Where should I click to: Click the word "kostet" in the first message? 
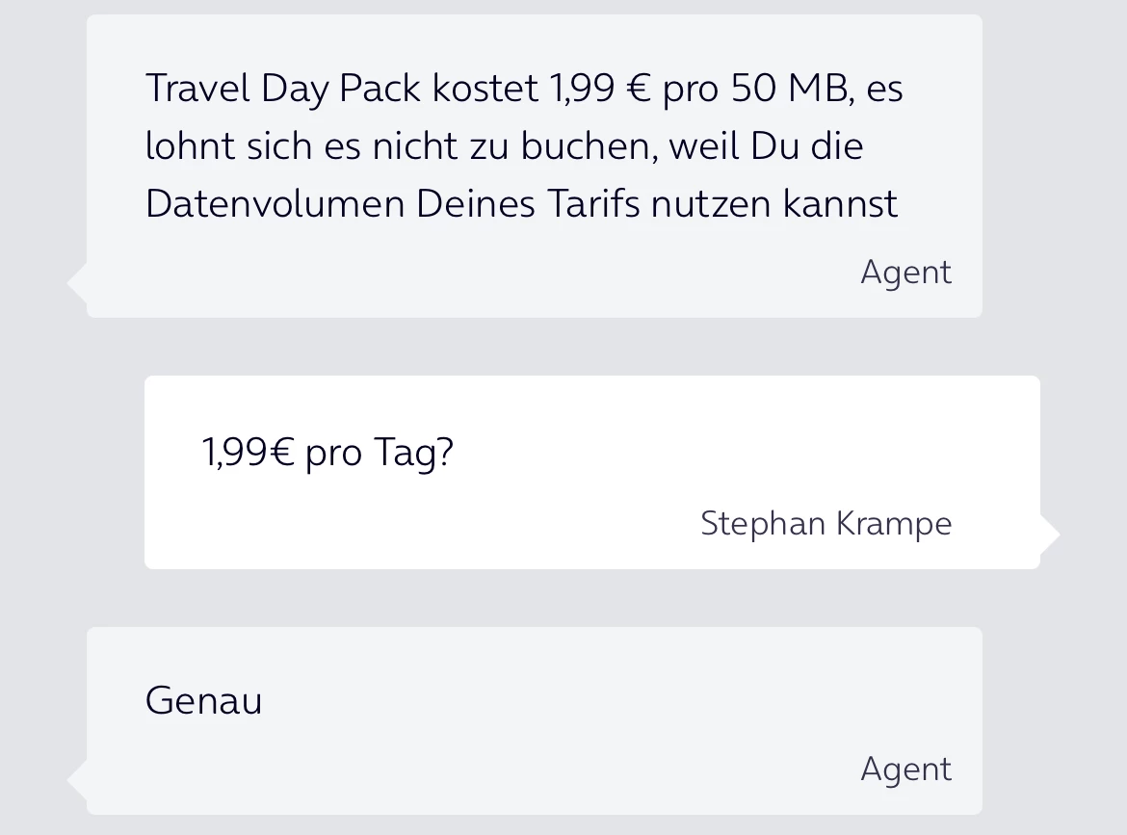(x=485, y=89)
